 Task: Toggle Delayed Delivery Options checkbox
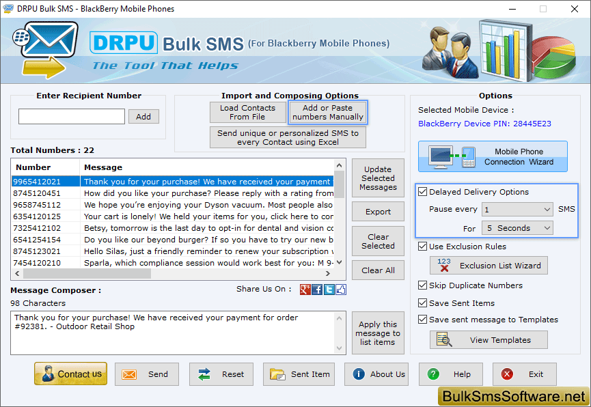(x=422, y=192)
